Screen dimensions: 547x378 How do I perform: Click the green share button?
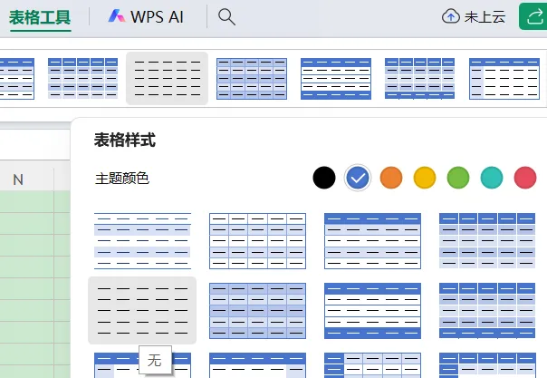(x=533, y=16)
